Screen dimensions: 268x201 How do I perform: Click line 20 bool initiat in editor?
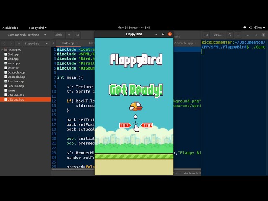(80, 139)
